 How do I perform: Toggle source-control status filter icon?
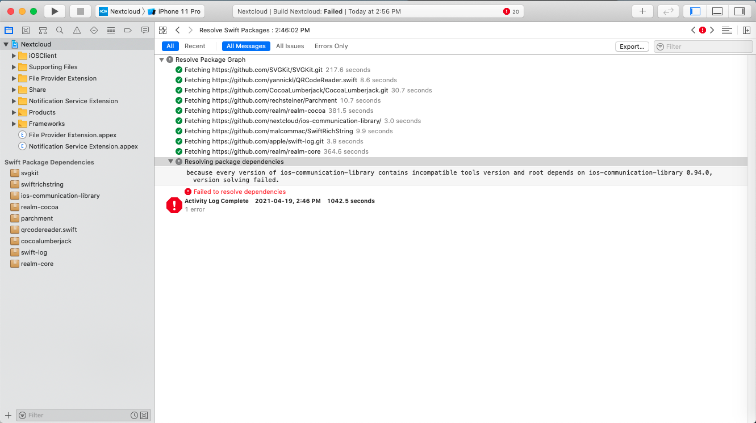[x=144, y=415]
